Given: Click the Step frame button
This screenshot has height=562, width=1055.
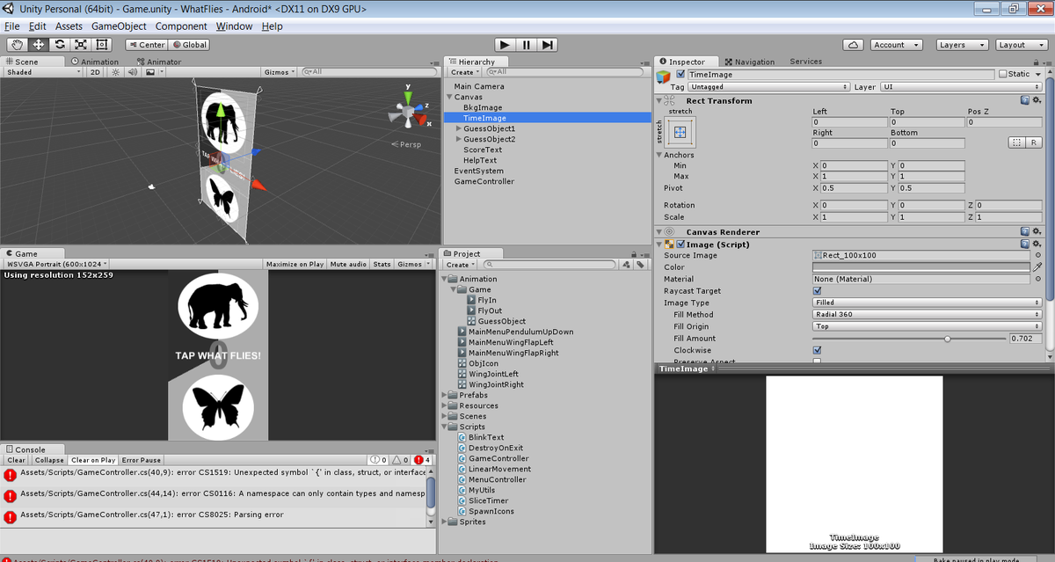Looking at the screenshot, I should click(x=547, y=45).
